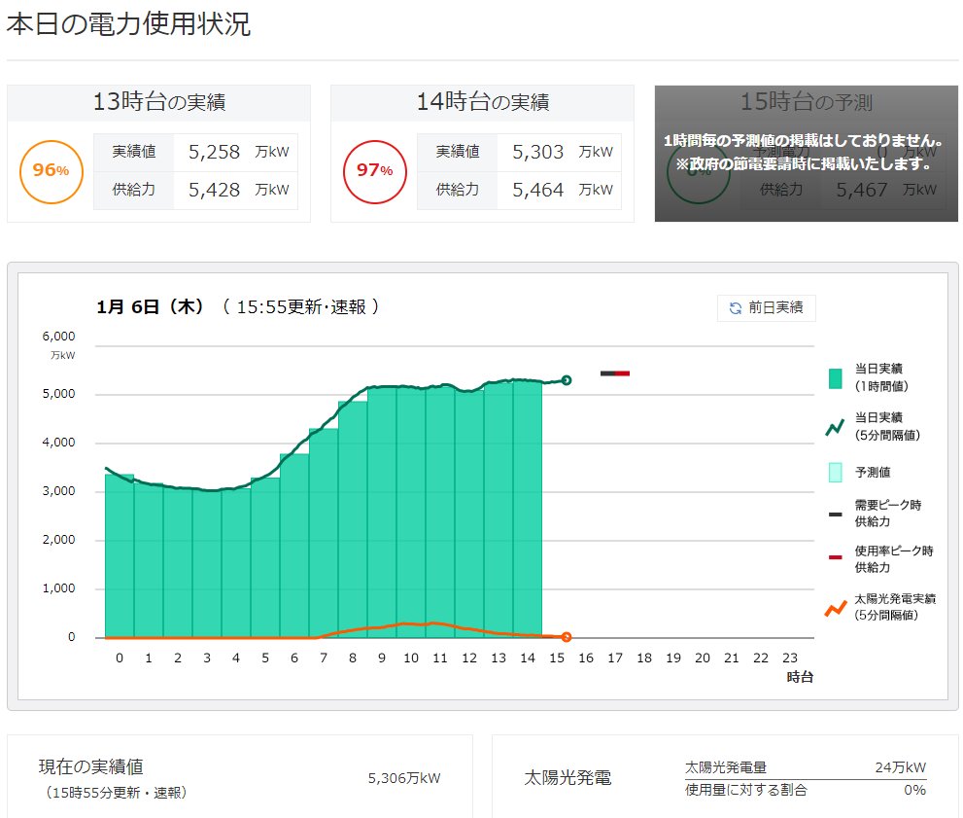The image size is (963, 818).
Task: Click the black-red supply capacity marker at 17時
Action: (615, 373)
